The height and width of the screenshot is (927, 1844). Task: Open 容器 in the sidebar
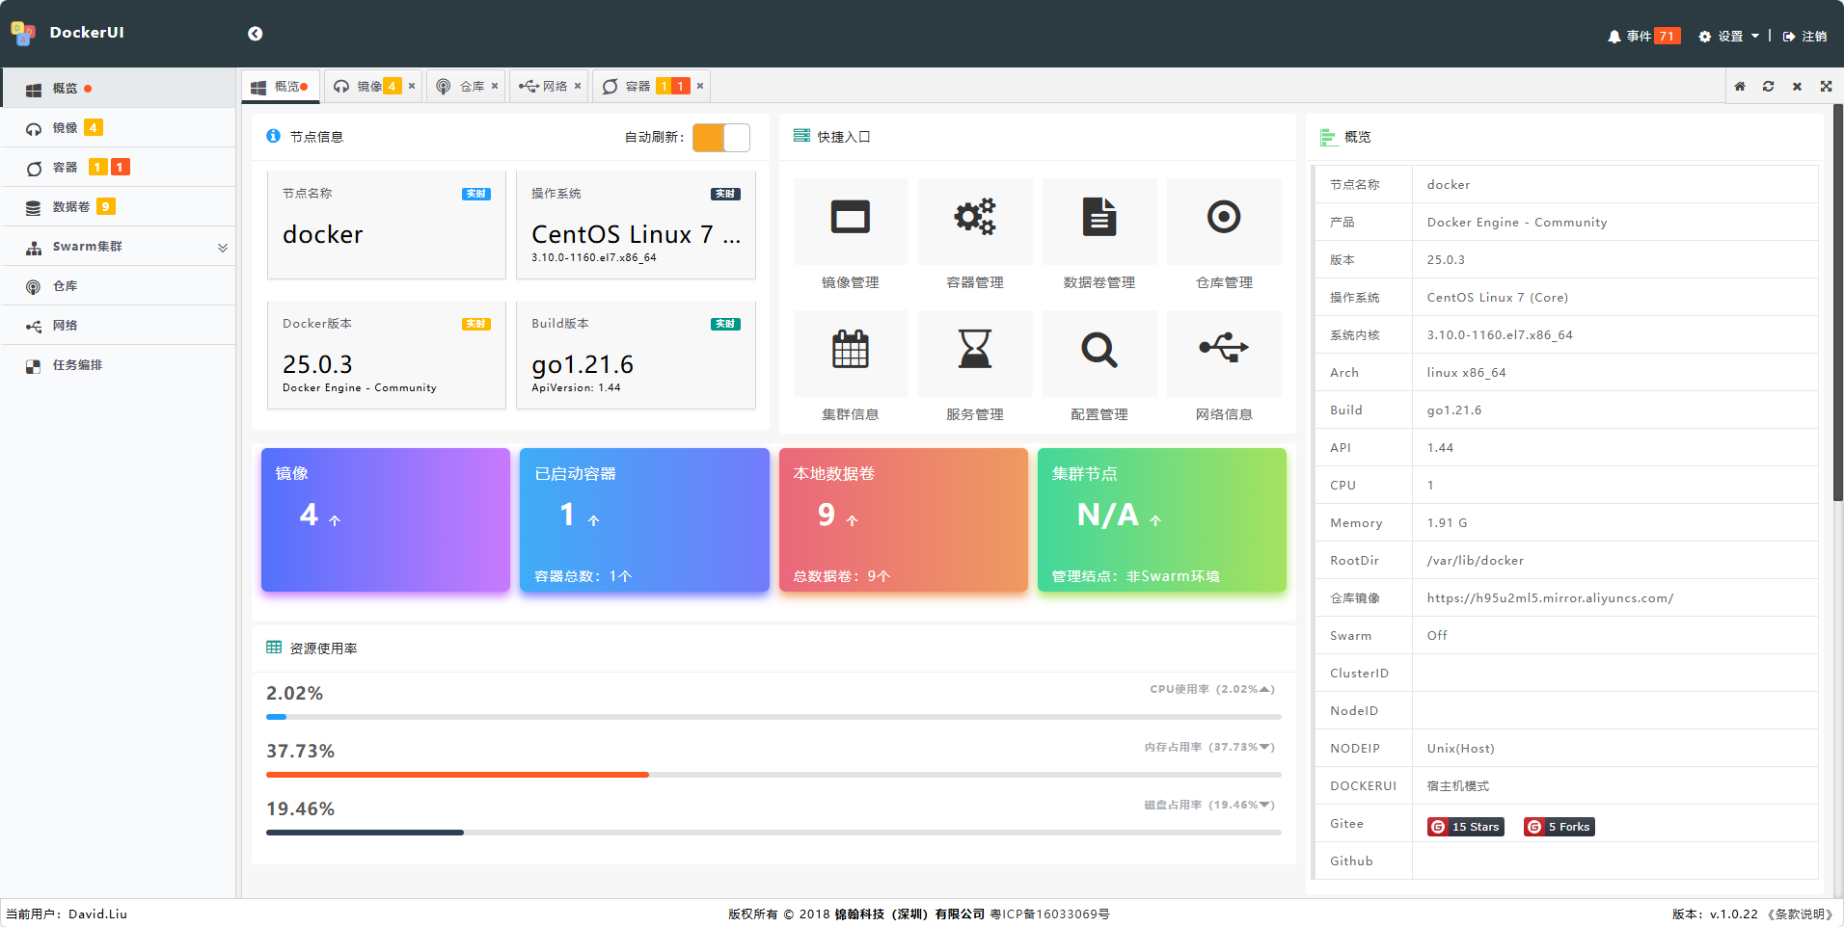pyautogui.click(x=118, y=168)
